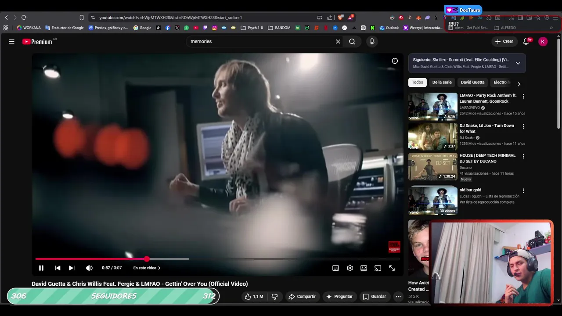Viewport: 562px width, 316px height.
Task: Open DJ Snake Turn Down thumbnail
Action: [x=433, y=136]
